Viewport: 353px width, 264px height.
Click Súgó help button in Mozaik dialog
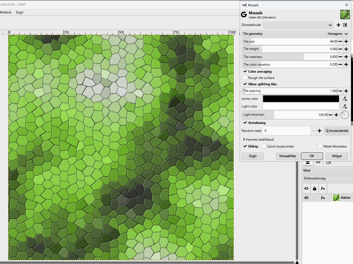click(x=253, y=156)
